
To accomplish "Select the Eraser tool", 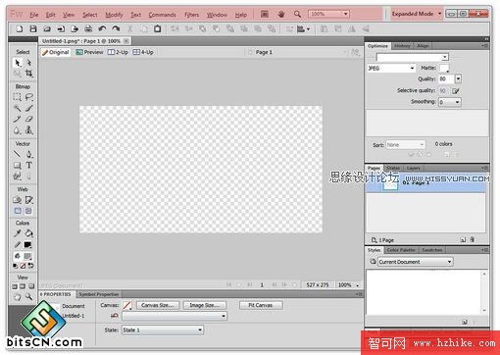I will tap(29, 120).
